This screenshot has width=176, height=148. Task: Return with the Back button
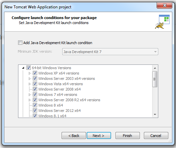(74, 136)
